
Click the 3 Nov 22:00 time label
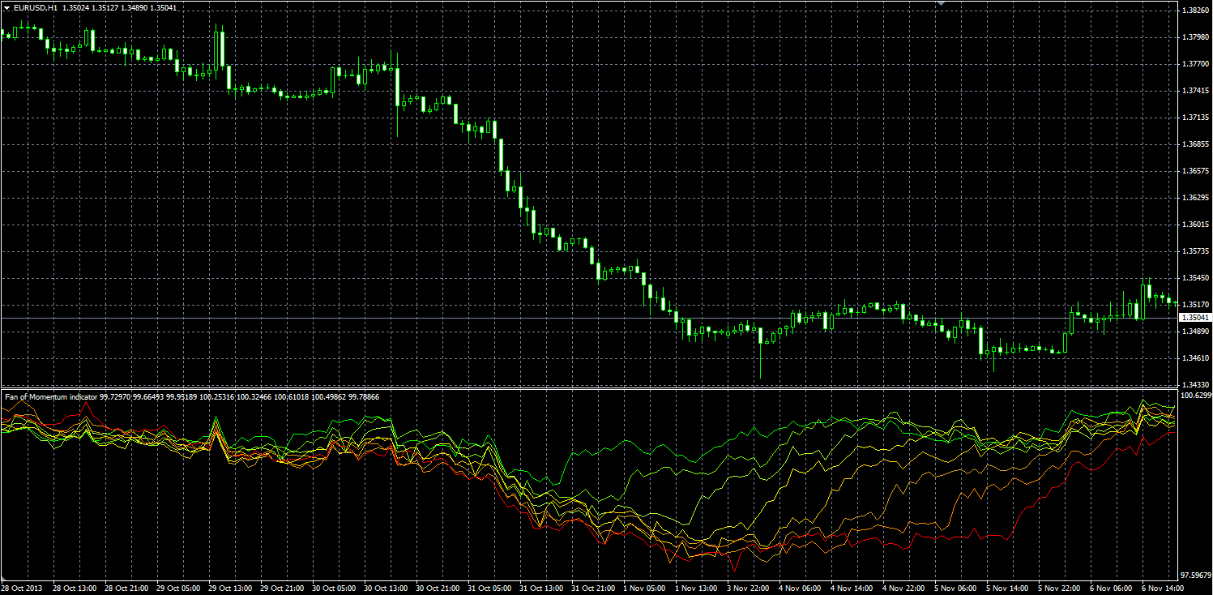coord(747,588)
